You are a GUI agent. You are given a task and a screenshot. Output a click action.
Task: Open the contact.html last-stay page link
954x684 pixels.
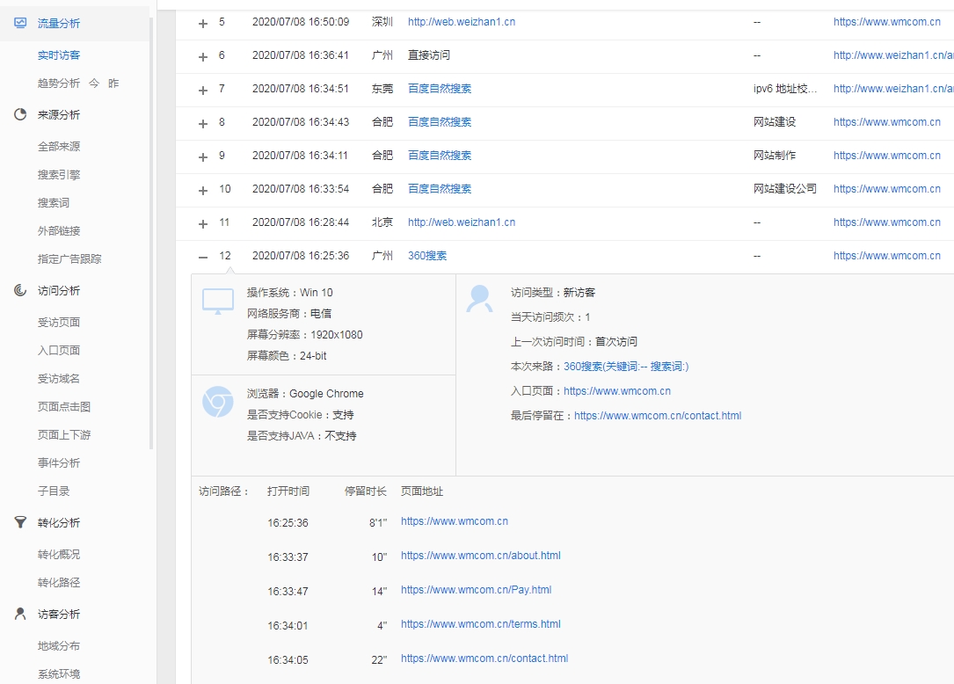tap(657, 416)
